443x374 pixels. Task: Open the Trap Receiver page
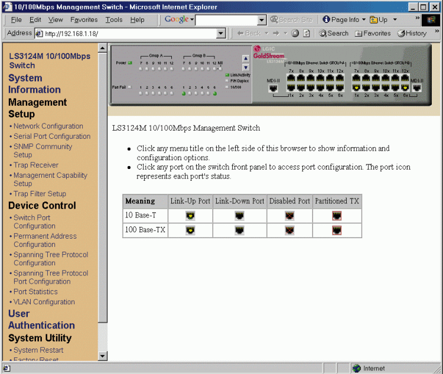coord(36,165)
